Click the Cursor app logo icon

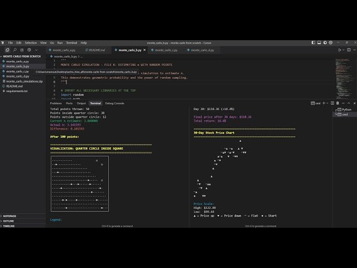pyautogui.click(x=2, y=42)
